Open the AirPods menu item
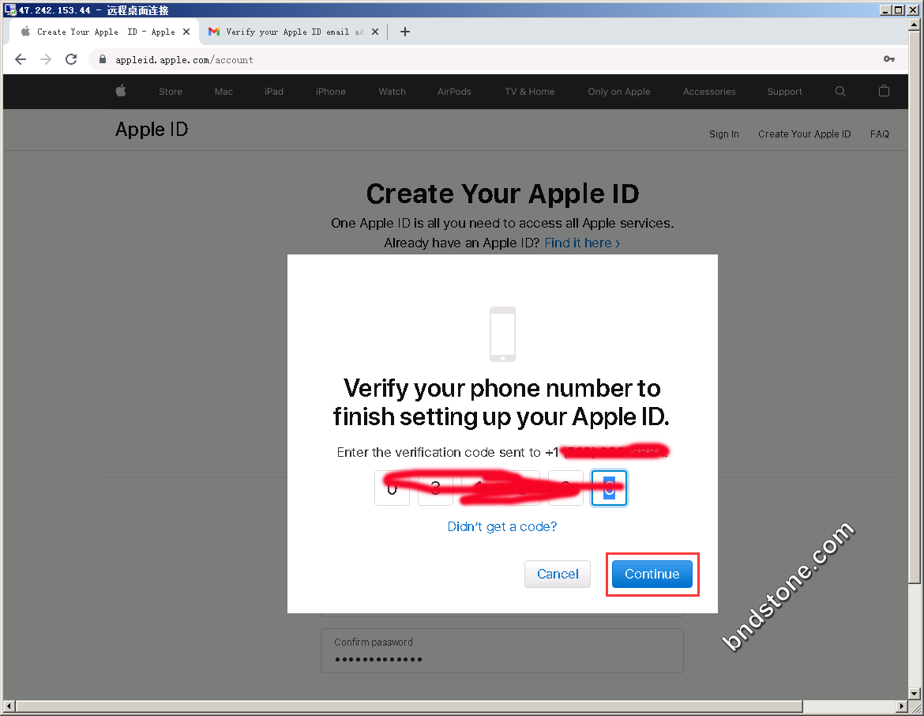924x716 pixels. pyautogui.click(x=454, y=92)
